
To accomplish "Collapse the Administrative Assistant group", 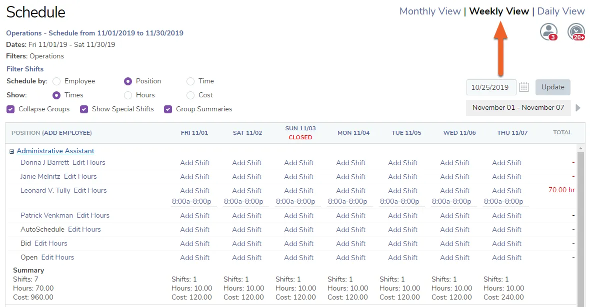I will (x=11, y=151).
